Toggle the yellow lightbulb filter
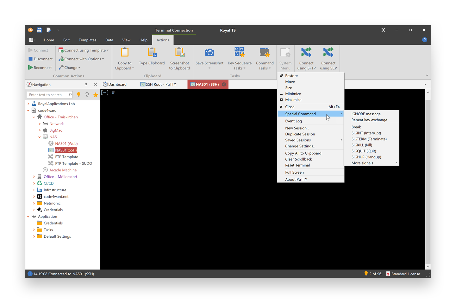The width and height of the screenshot is (456, 303). click(78, 94)
